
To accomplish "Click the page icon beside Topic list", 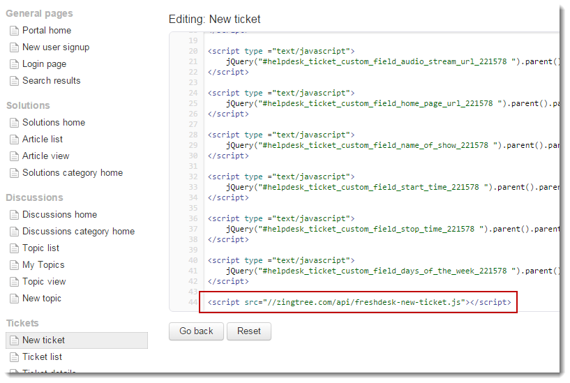I will (14, 248).
